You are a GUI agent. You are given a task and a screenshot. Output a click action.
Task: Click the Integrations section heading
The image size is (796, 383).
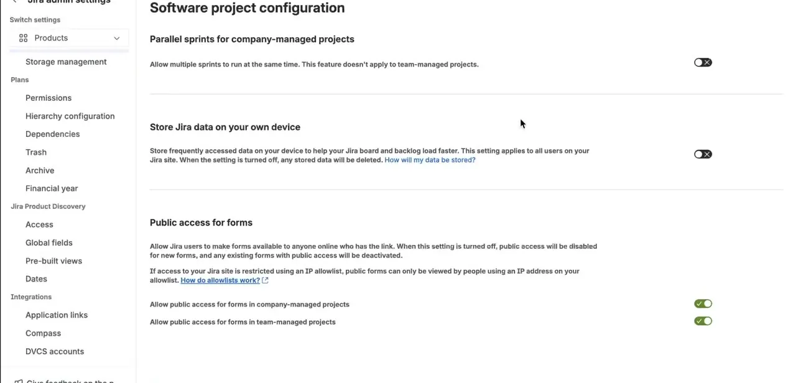tap(31, 297)
